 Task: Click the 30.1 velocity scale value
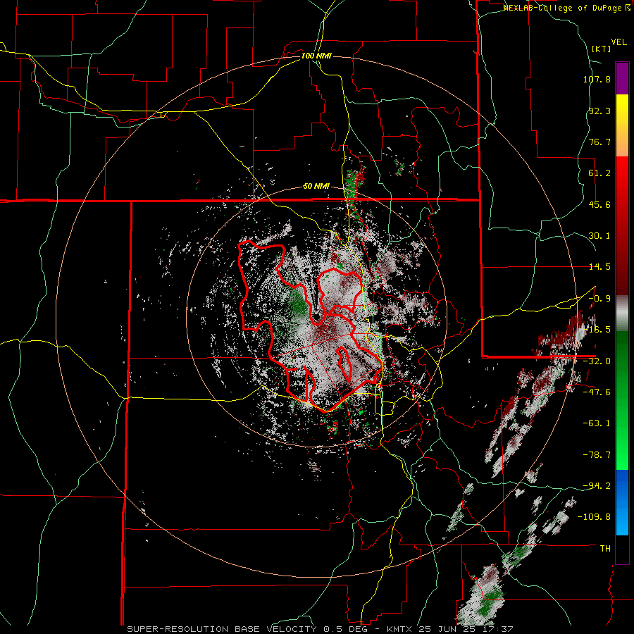599,236
